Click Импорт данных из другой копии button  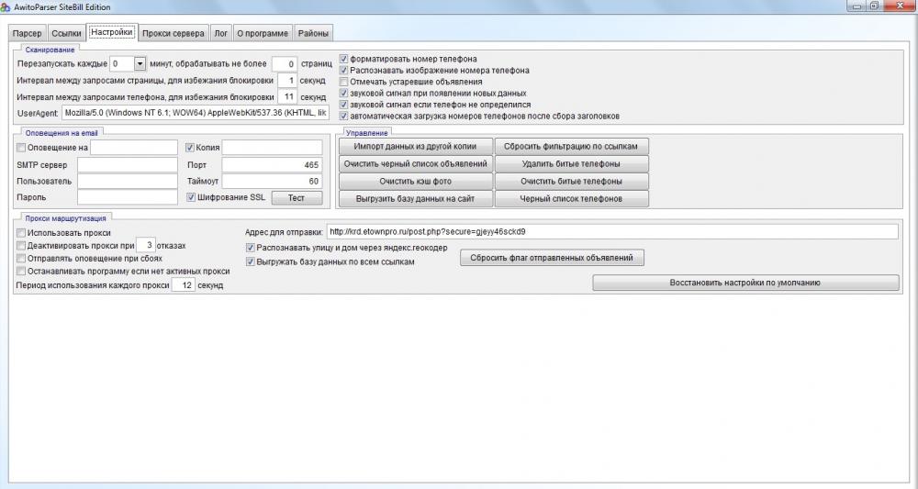[x=415, y=146]
